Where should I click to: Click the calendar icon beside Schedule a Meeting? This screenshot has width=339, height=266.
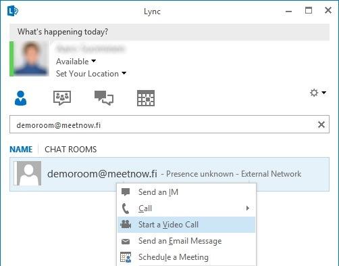click(x=126, y=257)
